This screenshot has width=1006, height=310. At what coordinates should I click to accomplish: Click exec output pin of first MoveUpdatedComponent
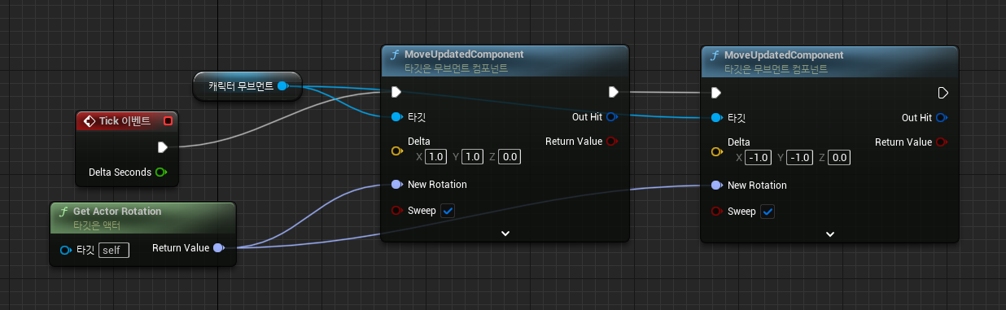(613, 91)
